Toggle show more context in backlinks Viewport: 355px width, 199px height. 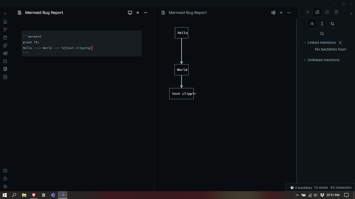click(x=322, y=24)
